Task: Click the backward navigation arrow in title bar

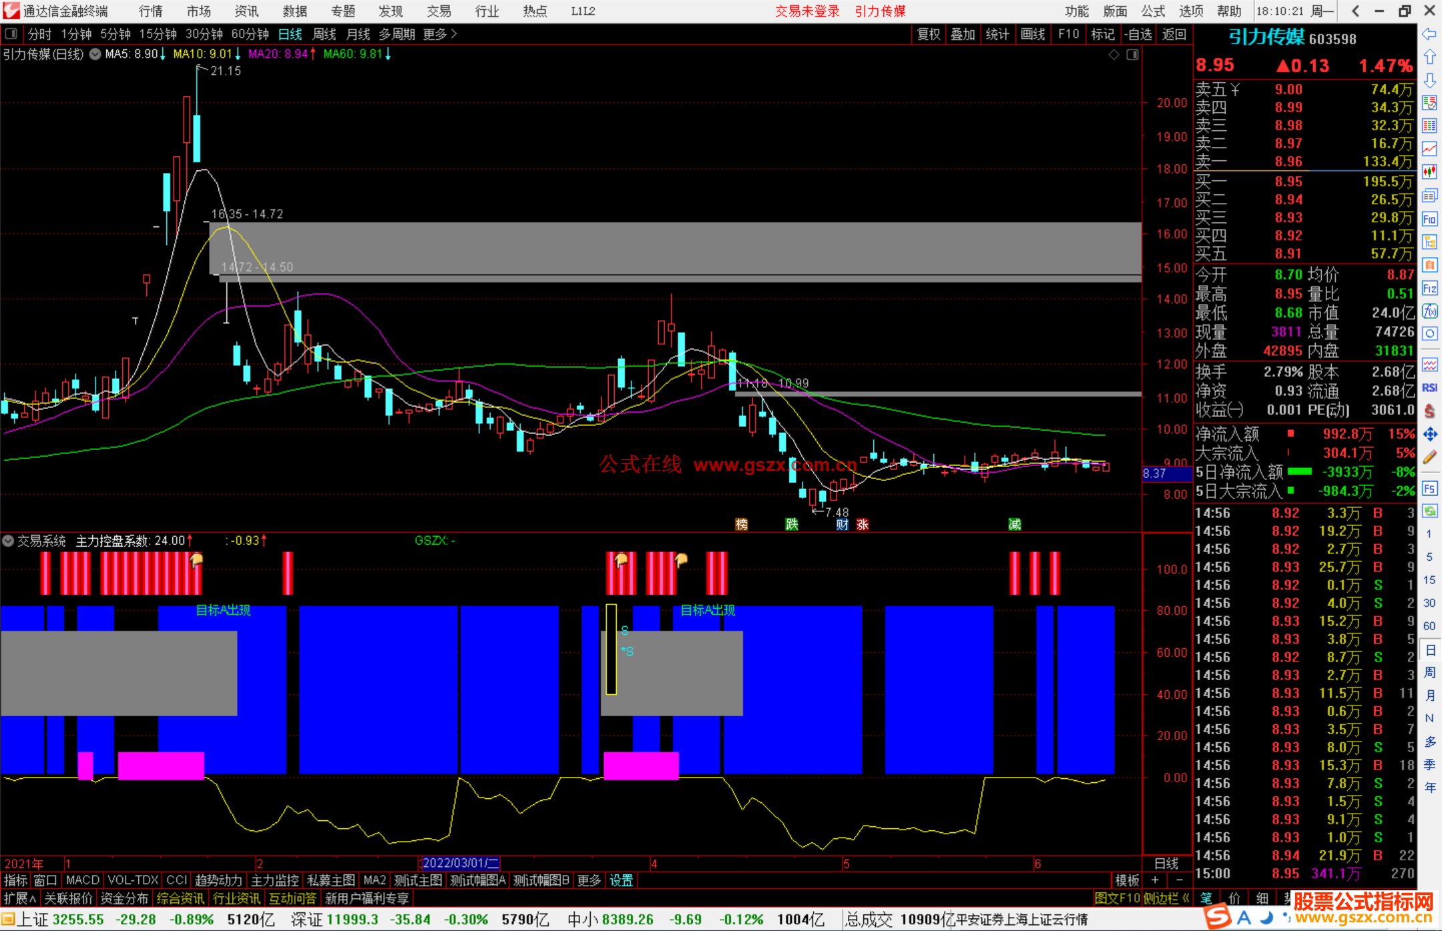Action: tap(1355, 11)
